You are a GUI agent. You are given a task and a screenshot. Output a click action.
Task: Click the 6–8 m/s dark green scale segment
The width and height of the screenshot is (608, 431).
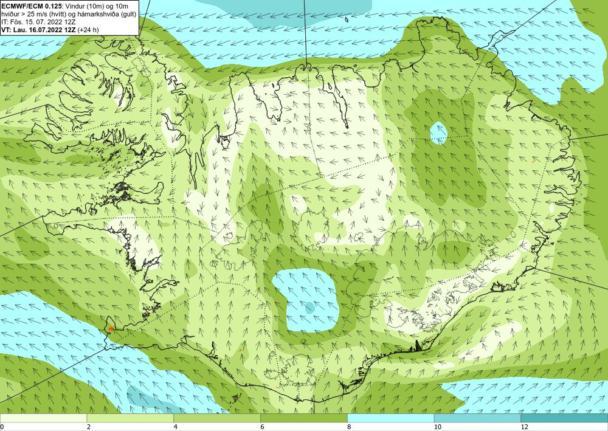[304, 418]
